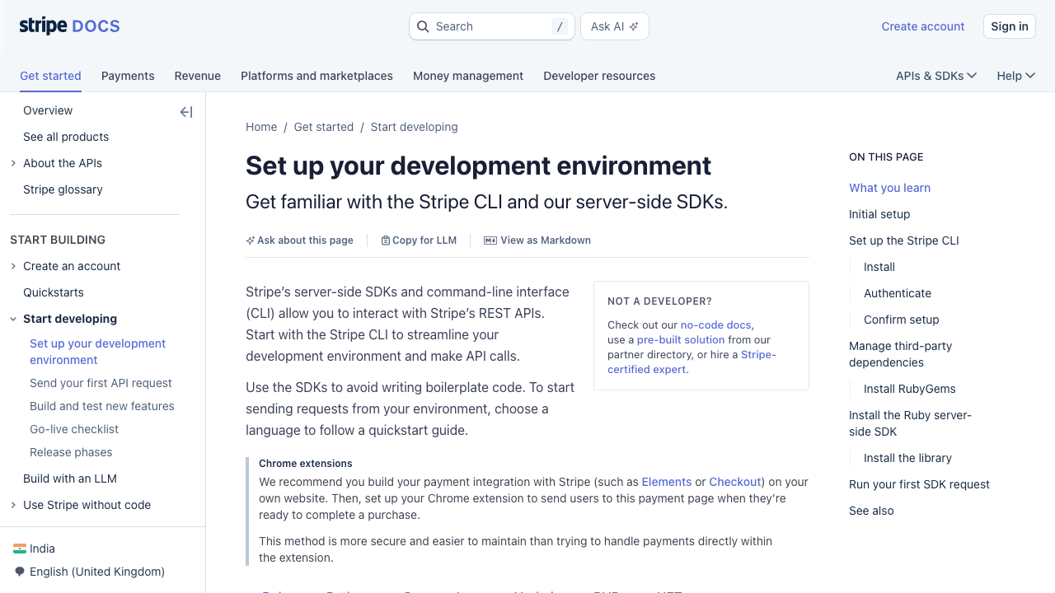Click the Sign in button
Screen dimensions: 1055x593
(x=1010, y=26)
